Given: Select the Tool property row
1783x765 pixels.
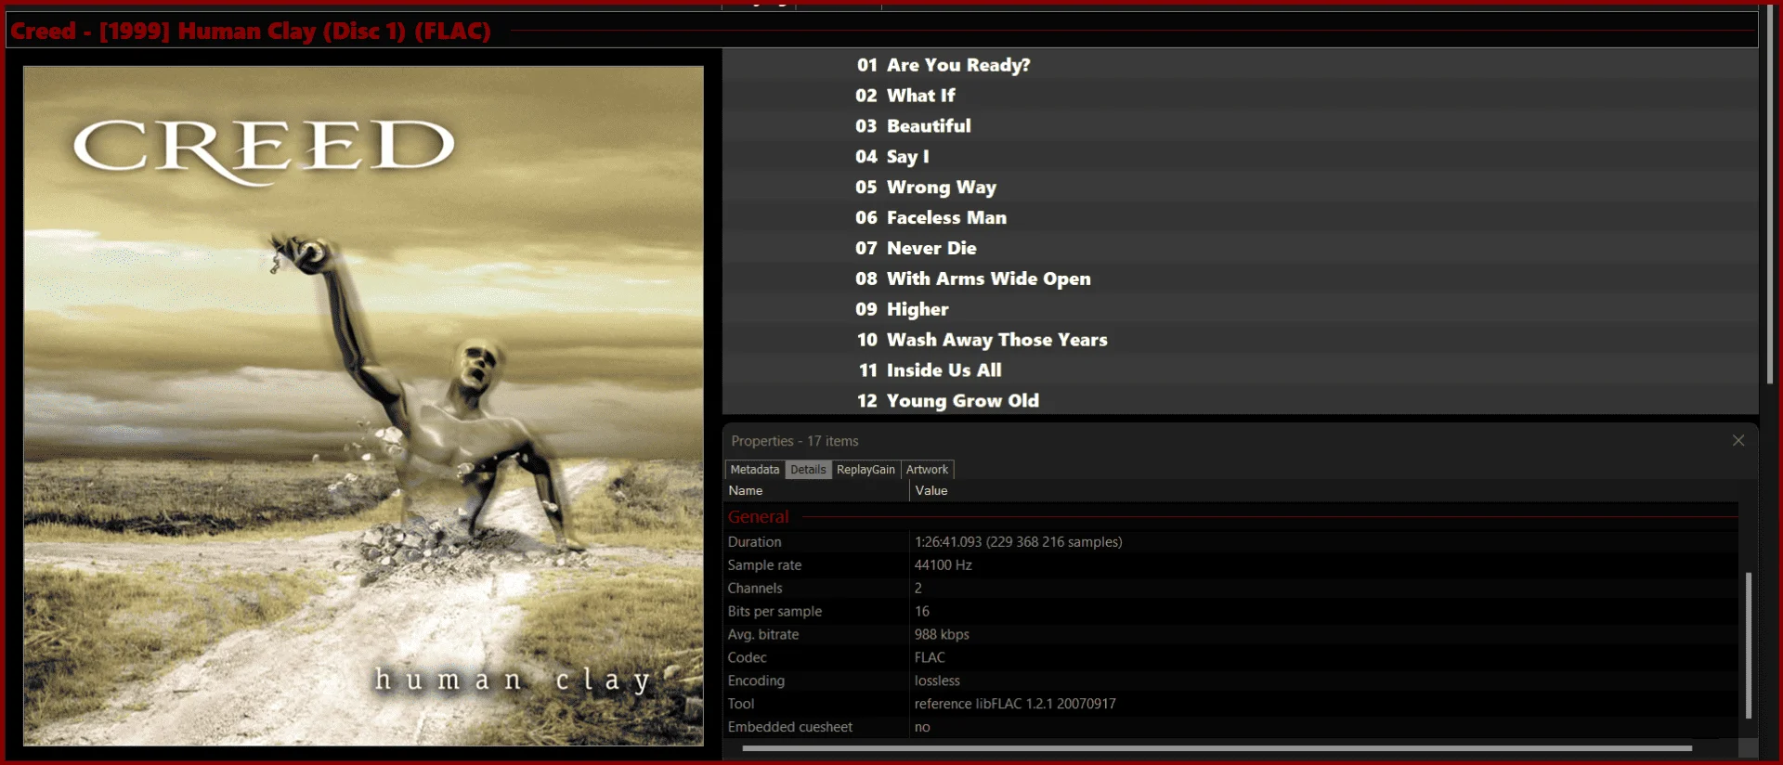Looking at the screenshot, I should [1231, 704].
